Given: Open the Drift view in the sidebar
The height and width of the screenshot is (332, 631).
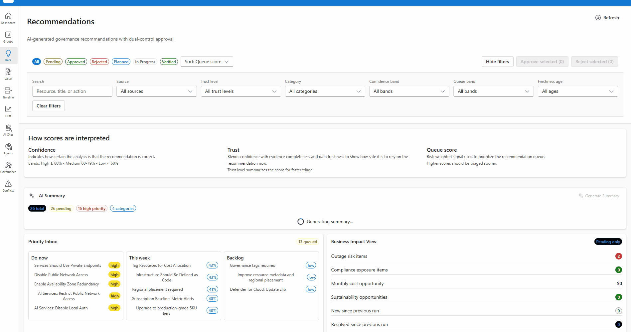Looking at the screenshot, I should 8,111.
